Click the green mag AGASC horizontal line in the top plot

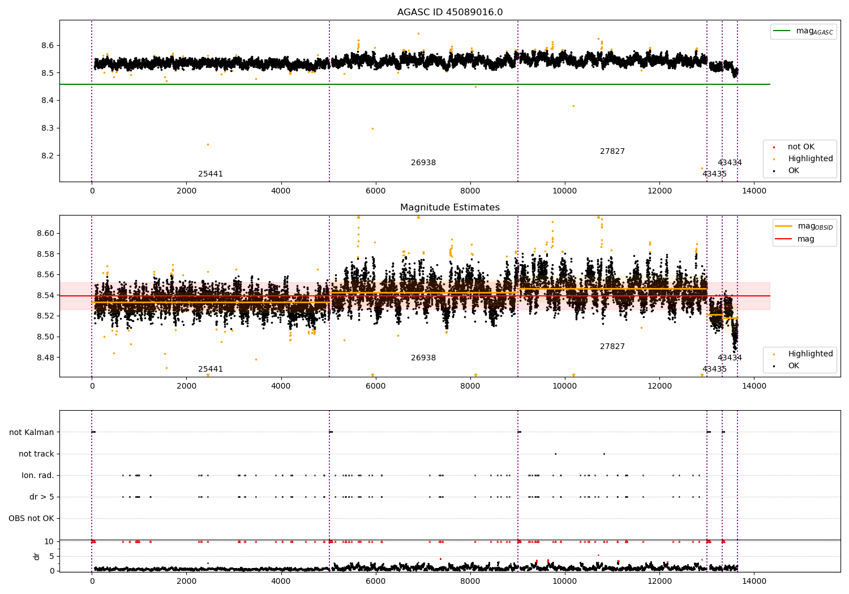[414, 84]
